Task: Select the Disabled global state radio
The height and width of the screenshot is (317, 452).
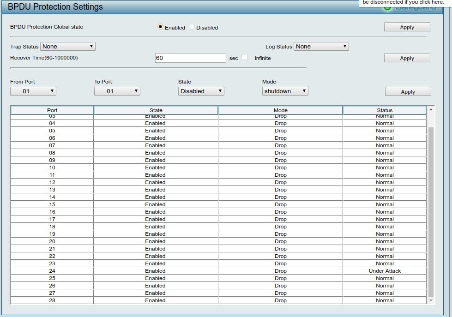Action: pos(192,27)
